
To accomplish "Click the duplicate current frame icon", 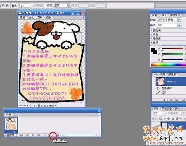I will [52, 135].
